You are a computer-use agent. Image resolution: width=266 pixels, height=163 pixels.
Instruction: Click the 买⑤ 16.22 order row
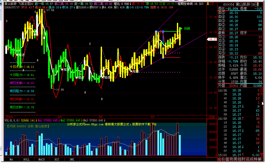point(240,53)
